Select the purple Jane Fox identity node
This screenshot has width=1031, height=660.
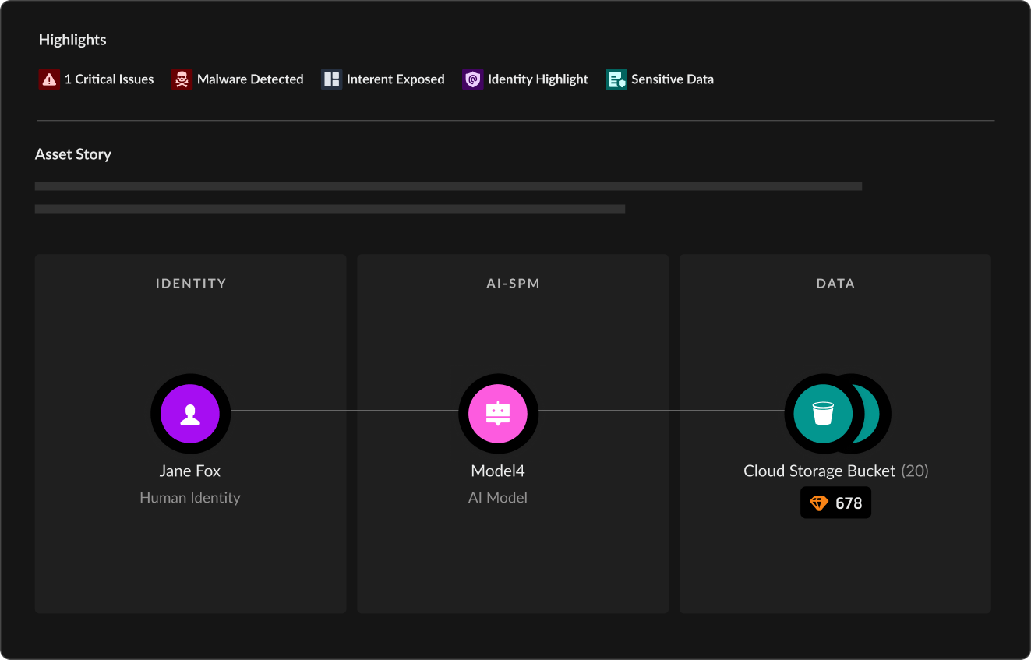pyautogui.click(x=190, y=414)
